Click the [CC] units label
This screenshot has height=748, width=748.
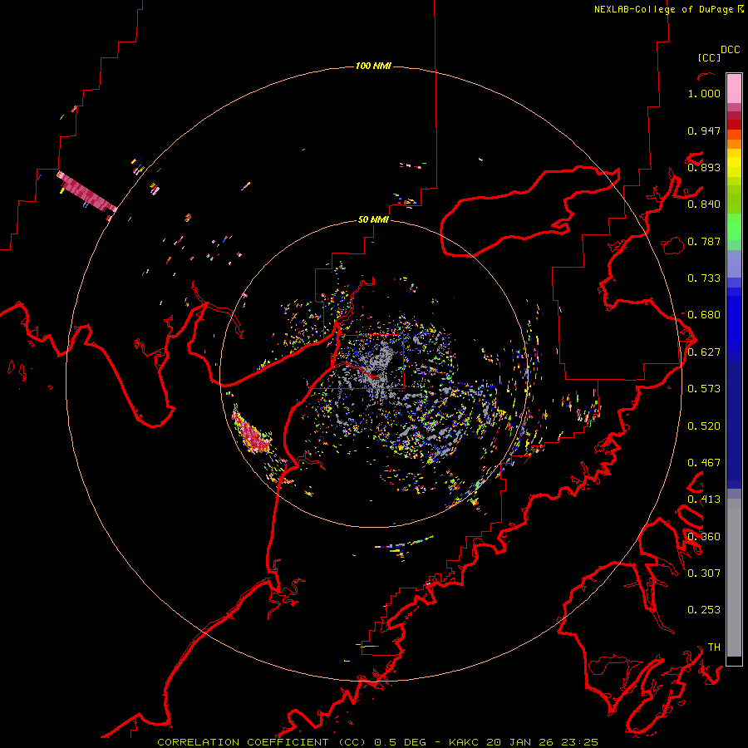tap(710, 57)
